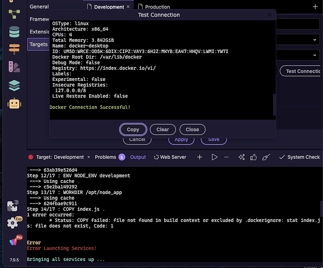Viewport: 323px width, 268px height.
Task: Click 'Docker Root Dir: /var/lib/docker' line
Action: pos(97,57)
